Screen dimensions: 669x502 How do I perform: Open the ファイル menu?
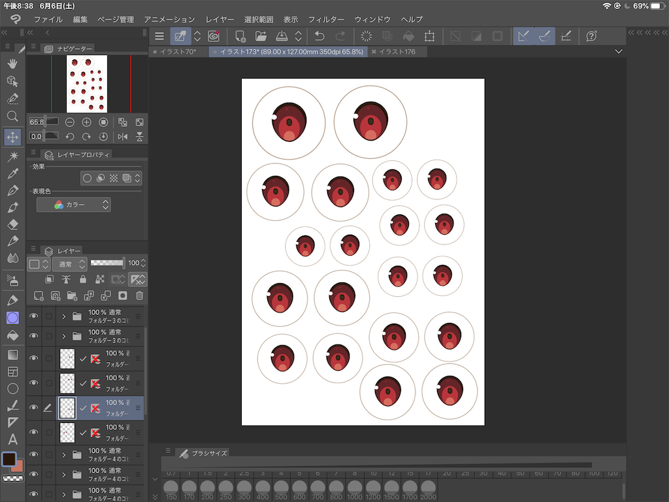(x=48, y=19)
